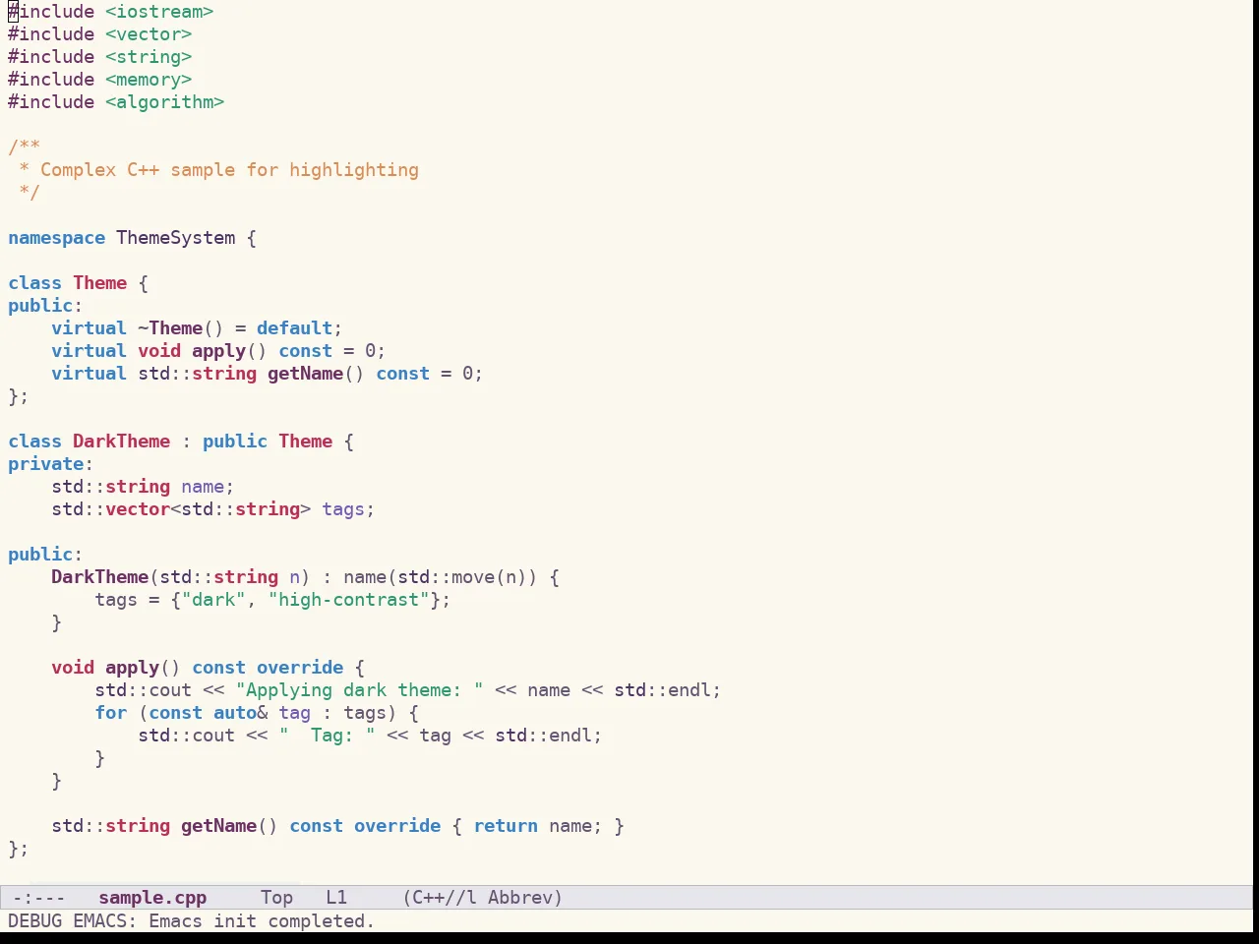Click the -:--- buffer status flags
The image size is (1259, 944).
[38, 898]
